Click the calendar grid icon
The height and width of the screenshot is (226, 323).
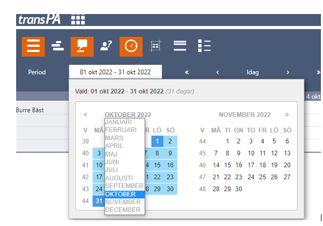156,46
